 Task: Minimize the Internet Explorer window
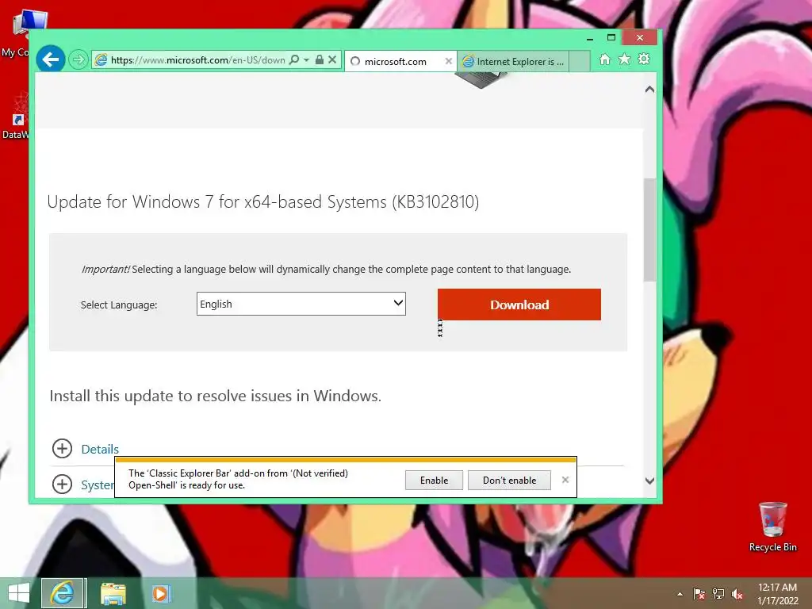click(x=590, y=38)
